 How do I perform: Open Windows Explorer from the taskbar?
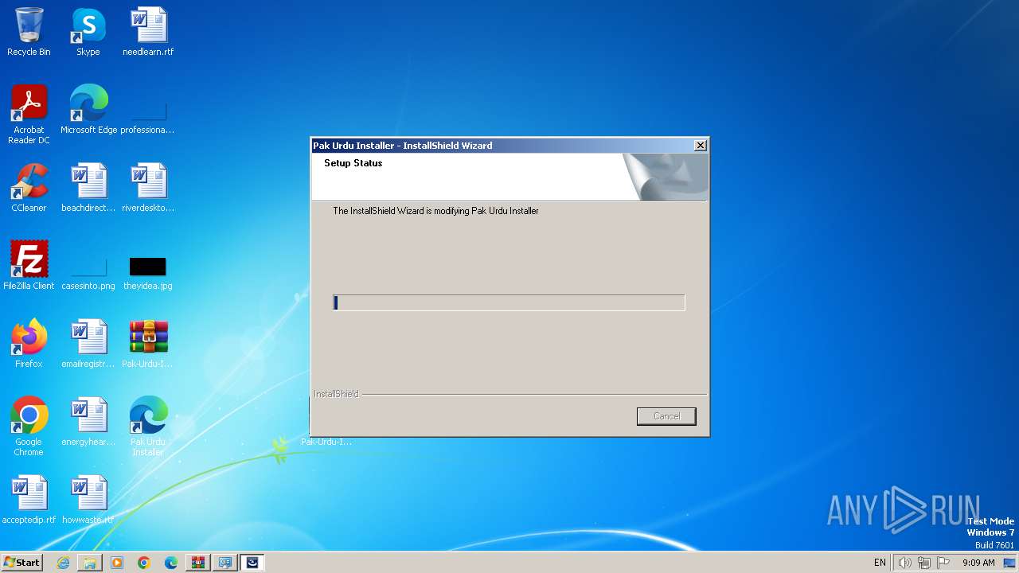pyautogui.click(x=90, y=563)
